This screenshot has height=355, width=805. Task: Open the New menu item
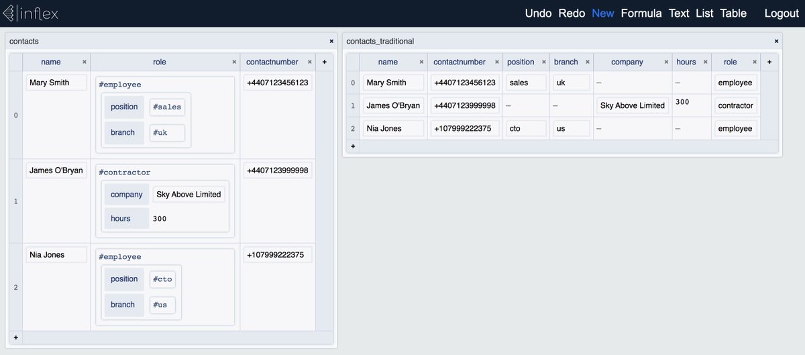602,13
